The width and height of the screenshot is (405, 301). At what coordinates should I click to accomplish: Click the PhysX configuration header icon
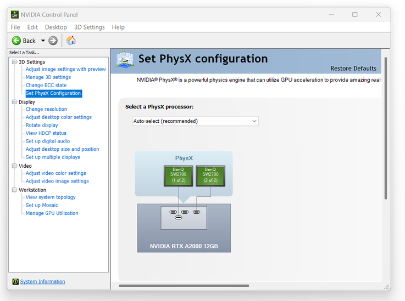(x=125, y=60)
